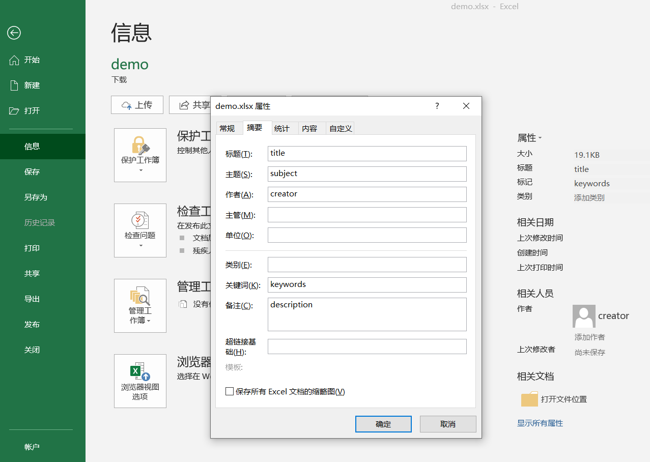
Task: Click the Comments field containing description
Action: 367,314
